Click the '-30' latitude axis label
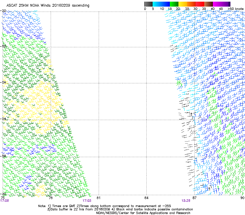Screen dimensions: 245x215 tap(3, 194)
